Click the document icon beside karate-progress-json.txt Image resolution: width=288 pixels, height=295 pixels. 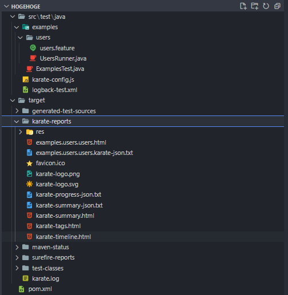coord(29,194)
